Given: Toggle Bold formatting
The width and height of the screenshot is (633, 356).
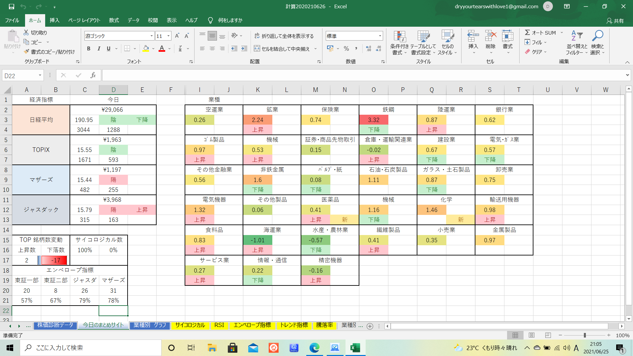Looking at the screenshot, I should [x=88, y=49].
